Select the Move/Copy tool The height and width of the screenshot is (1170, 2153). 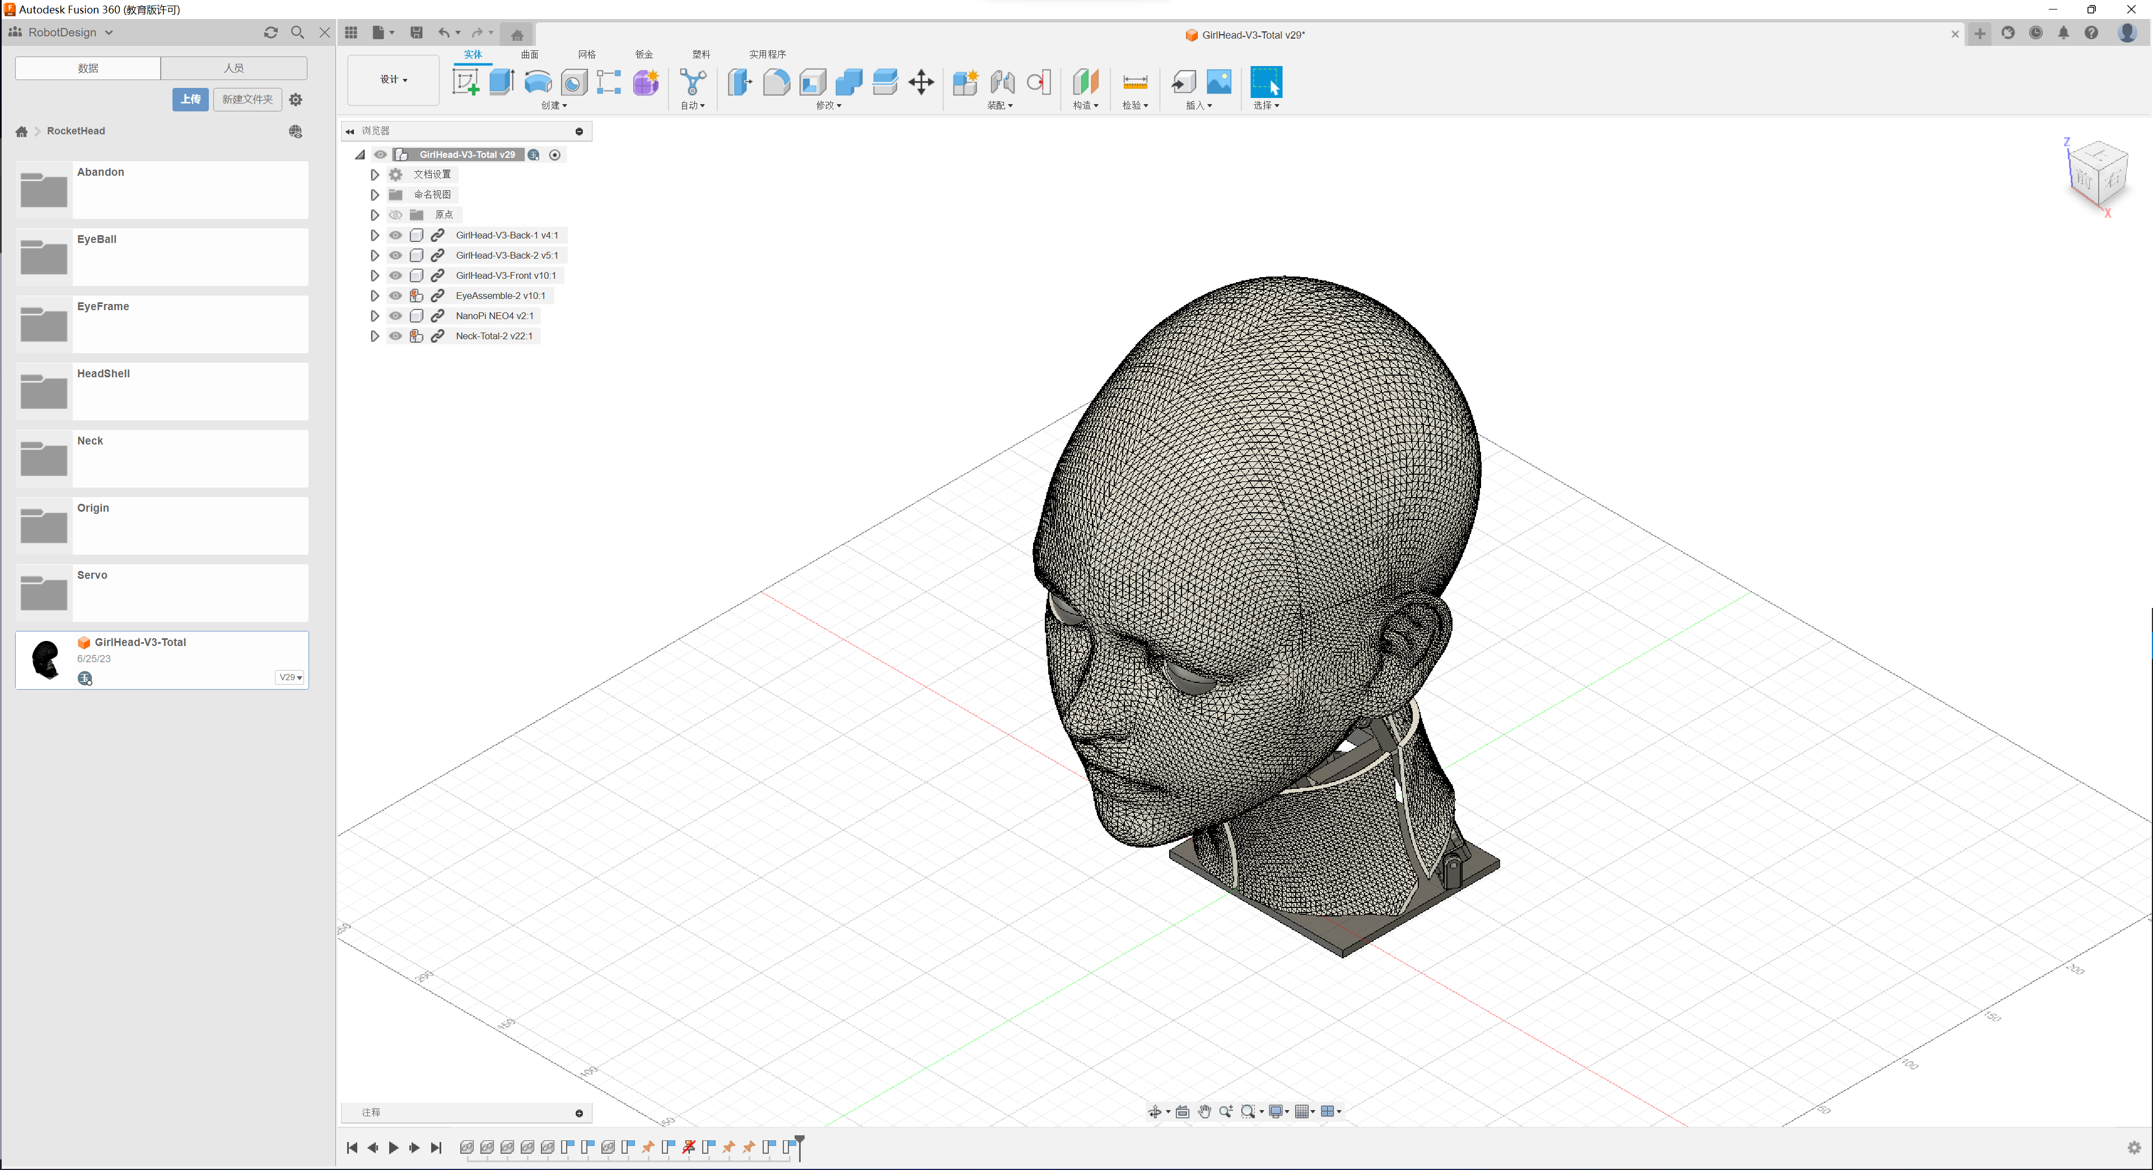pos(921,82)
